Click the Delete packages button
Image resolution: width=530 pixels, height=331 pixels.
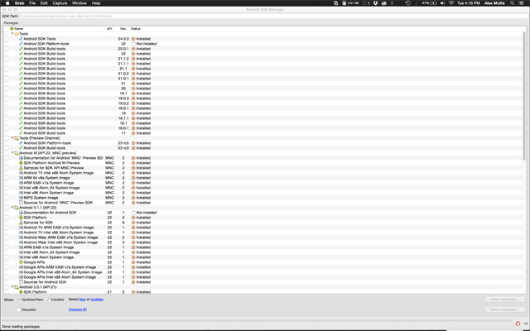(504, 309)
